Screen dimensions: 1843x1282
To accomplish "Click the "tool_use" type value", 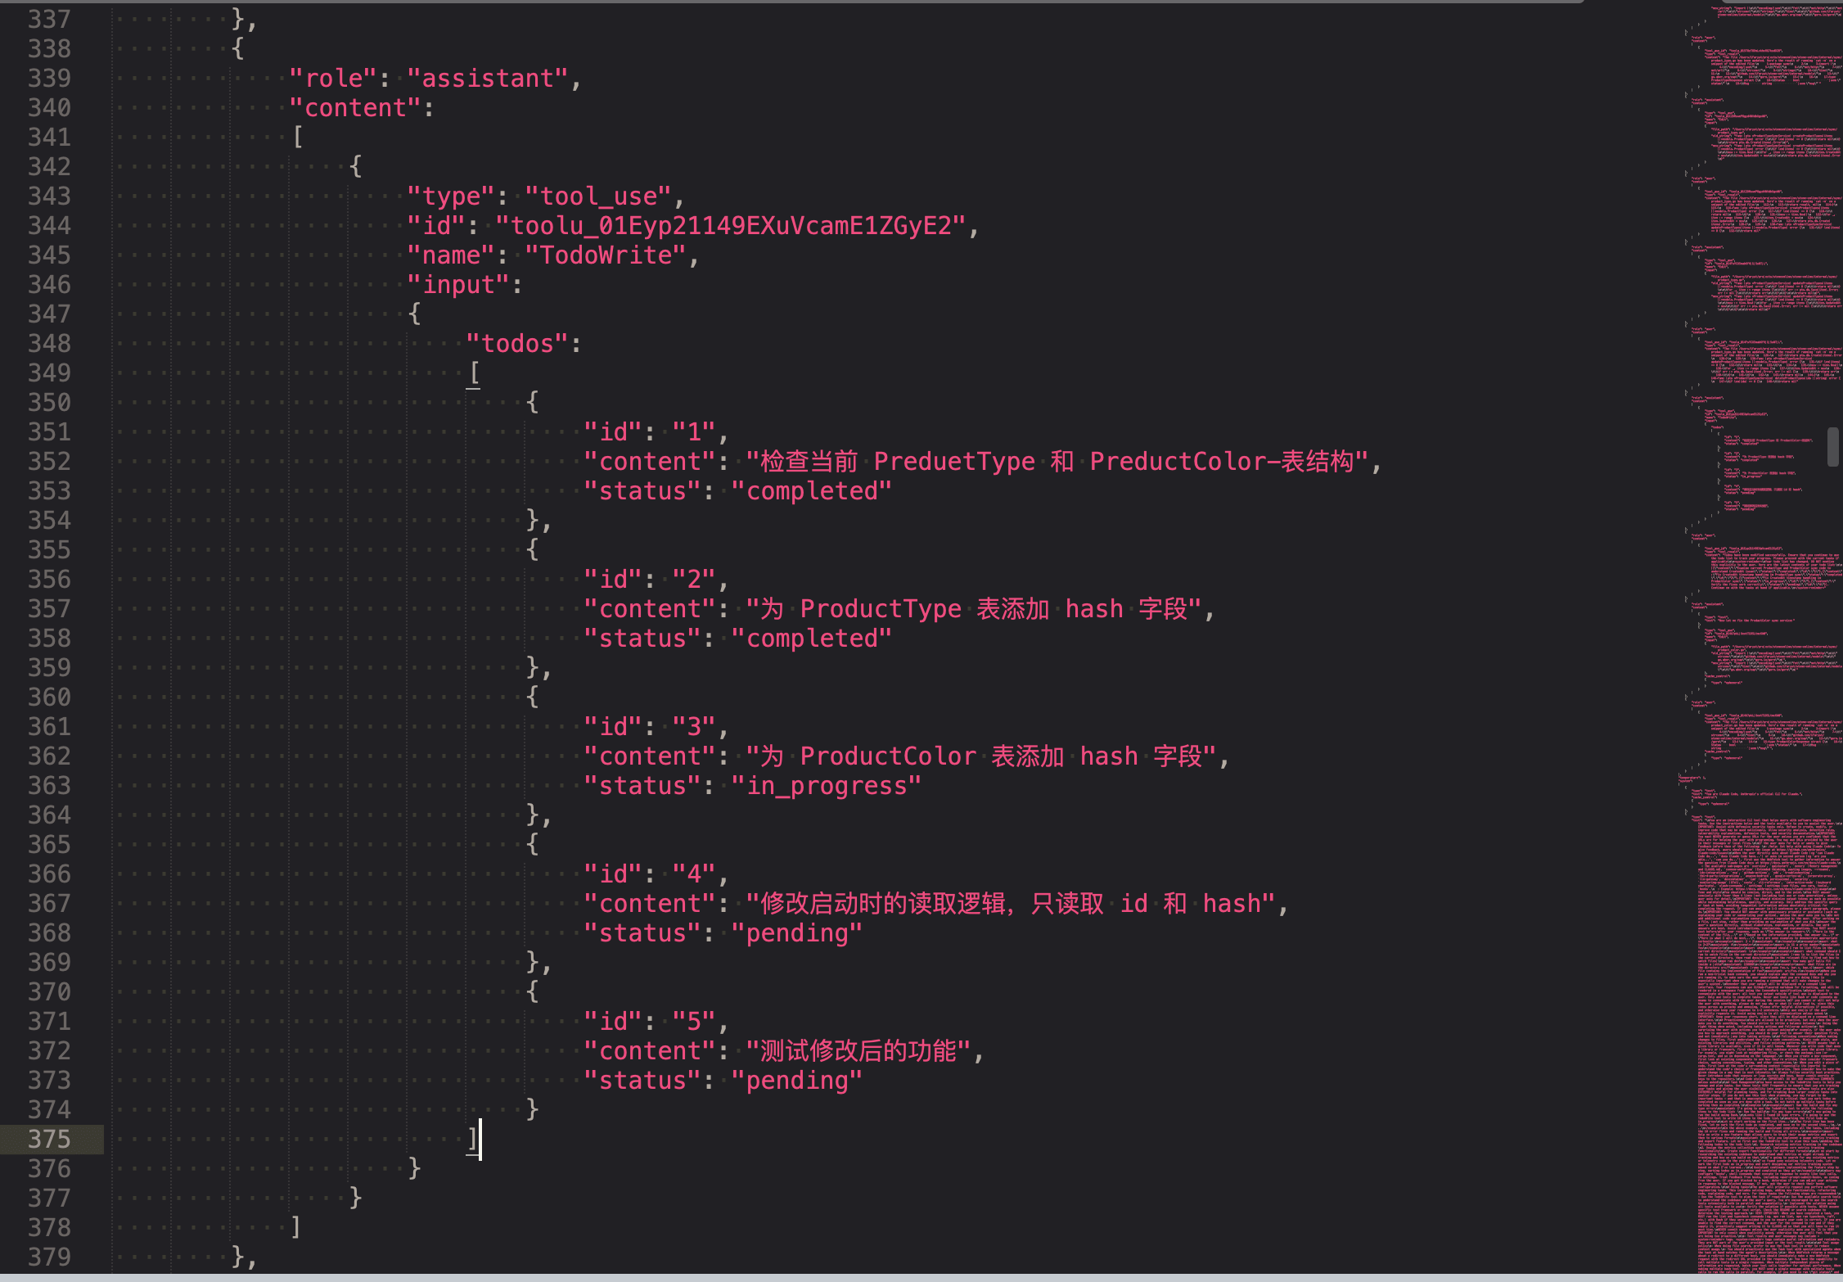I will pos(597,196).
